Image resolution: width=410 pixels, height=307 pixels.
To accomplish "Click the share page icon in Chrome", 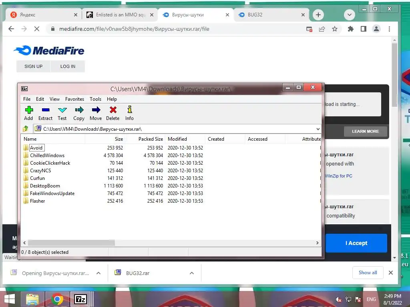I will click(322, 29).
